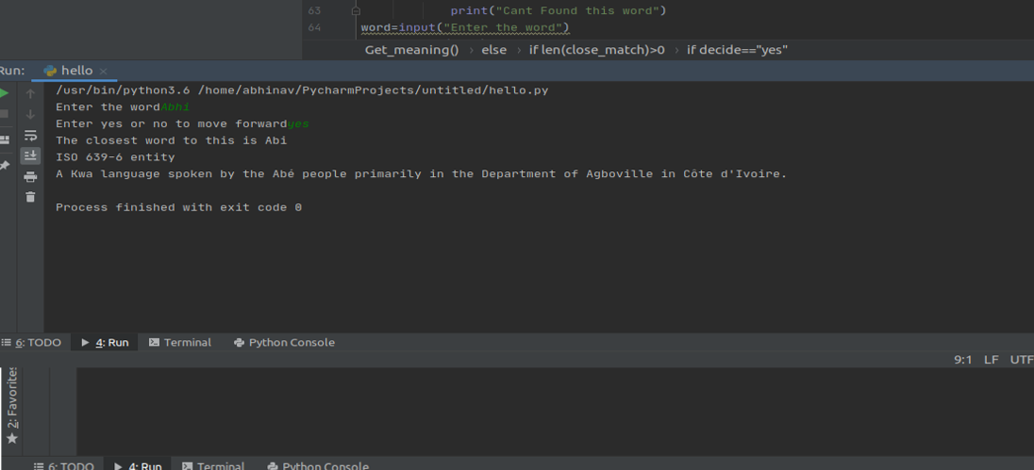Open the Python Console tool window tab
The image size is (1034, 470).
tap(284, 342)
